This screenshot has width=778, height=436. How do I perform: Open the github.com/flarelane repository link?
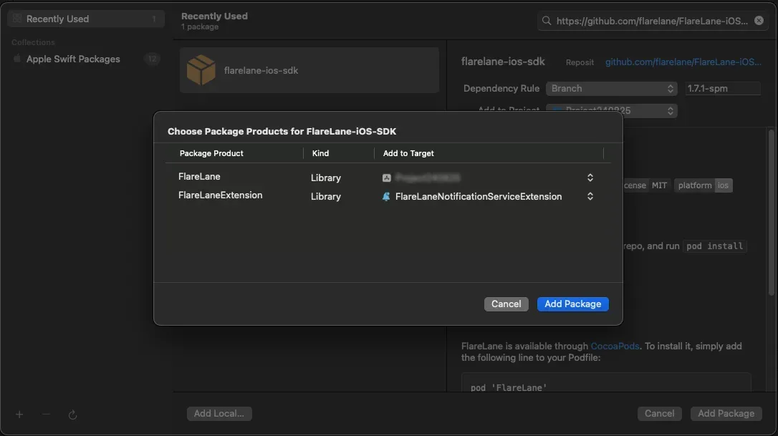683,62
